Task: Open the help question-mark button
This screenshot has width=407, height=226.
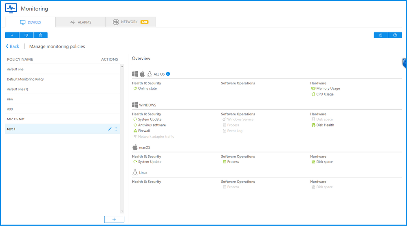Action: tap(395, 35)
